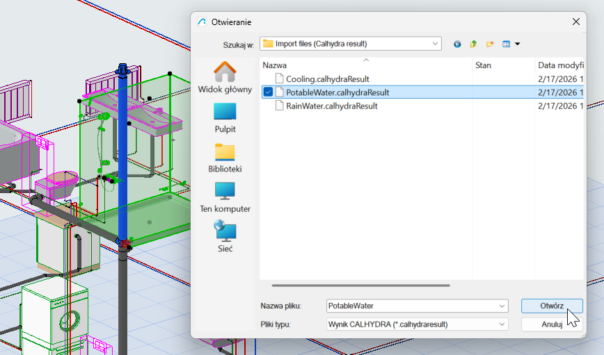
Task: Close the Otwieranie dialog
Action: [x=576, y=22]
